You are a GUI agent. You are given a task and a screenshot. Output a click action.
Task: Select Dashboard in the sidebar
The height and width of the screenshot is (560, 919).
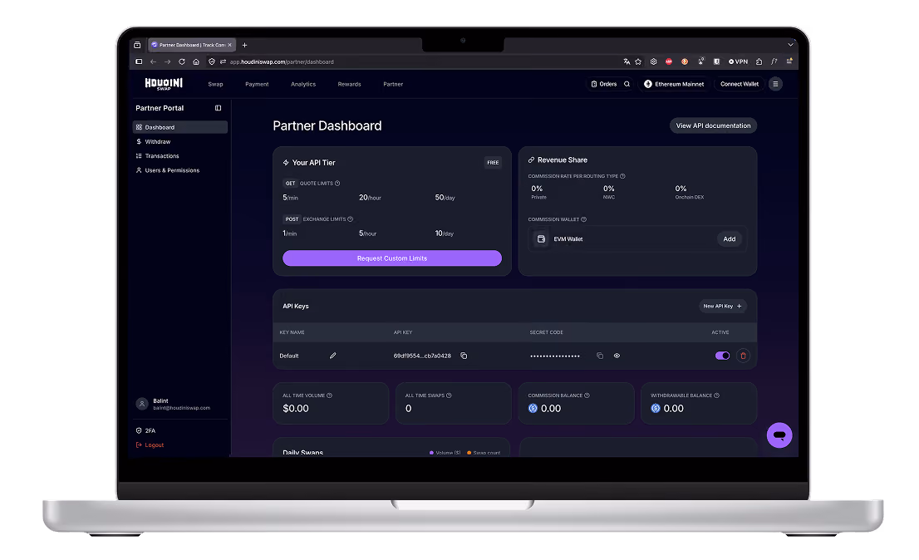click(x=180, y=127)
